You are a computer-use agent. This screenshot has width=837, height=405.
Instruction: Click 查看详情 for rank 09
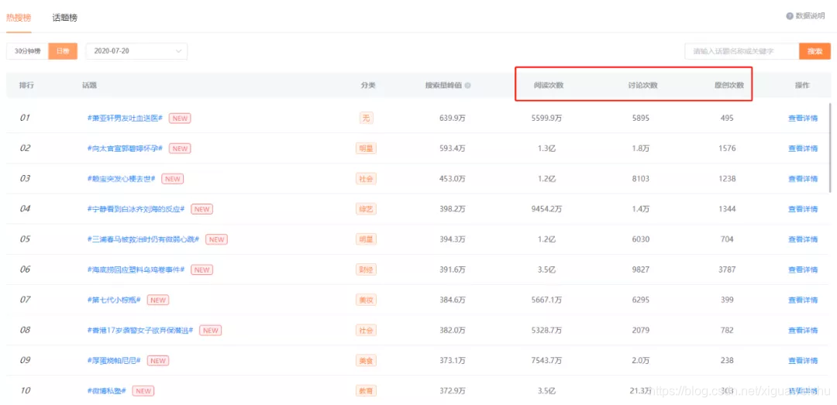click(803, 361)
